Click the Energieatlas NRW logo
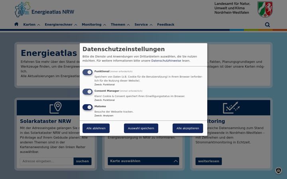Image resolution: width=287 pixels, height=179 pixels. [x=45, y=10]
